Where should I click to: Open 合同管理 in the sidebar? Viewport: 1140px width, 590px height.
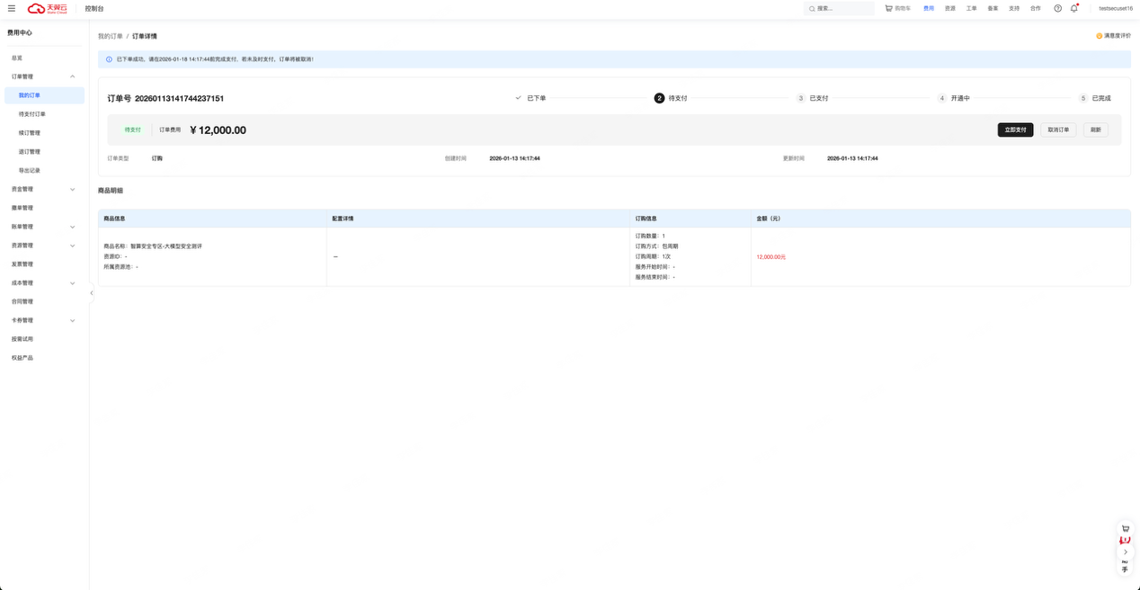pos(22,301)
